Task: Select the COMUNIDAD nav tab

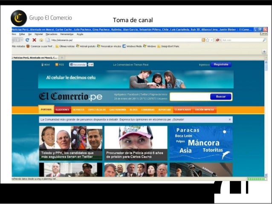Action: (148, 110)
